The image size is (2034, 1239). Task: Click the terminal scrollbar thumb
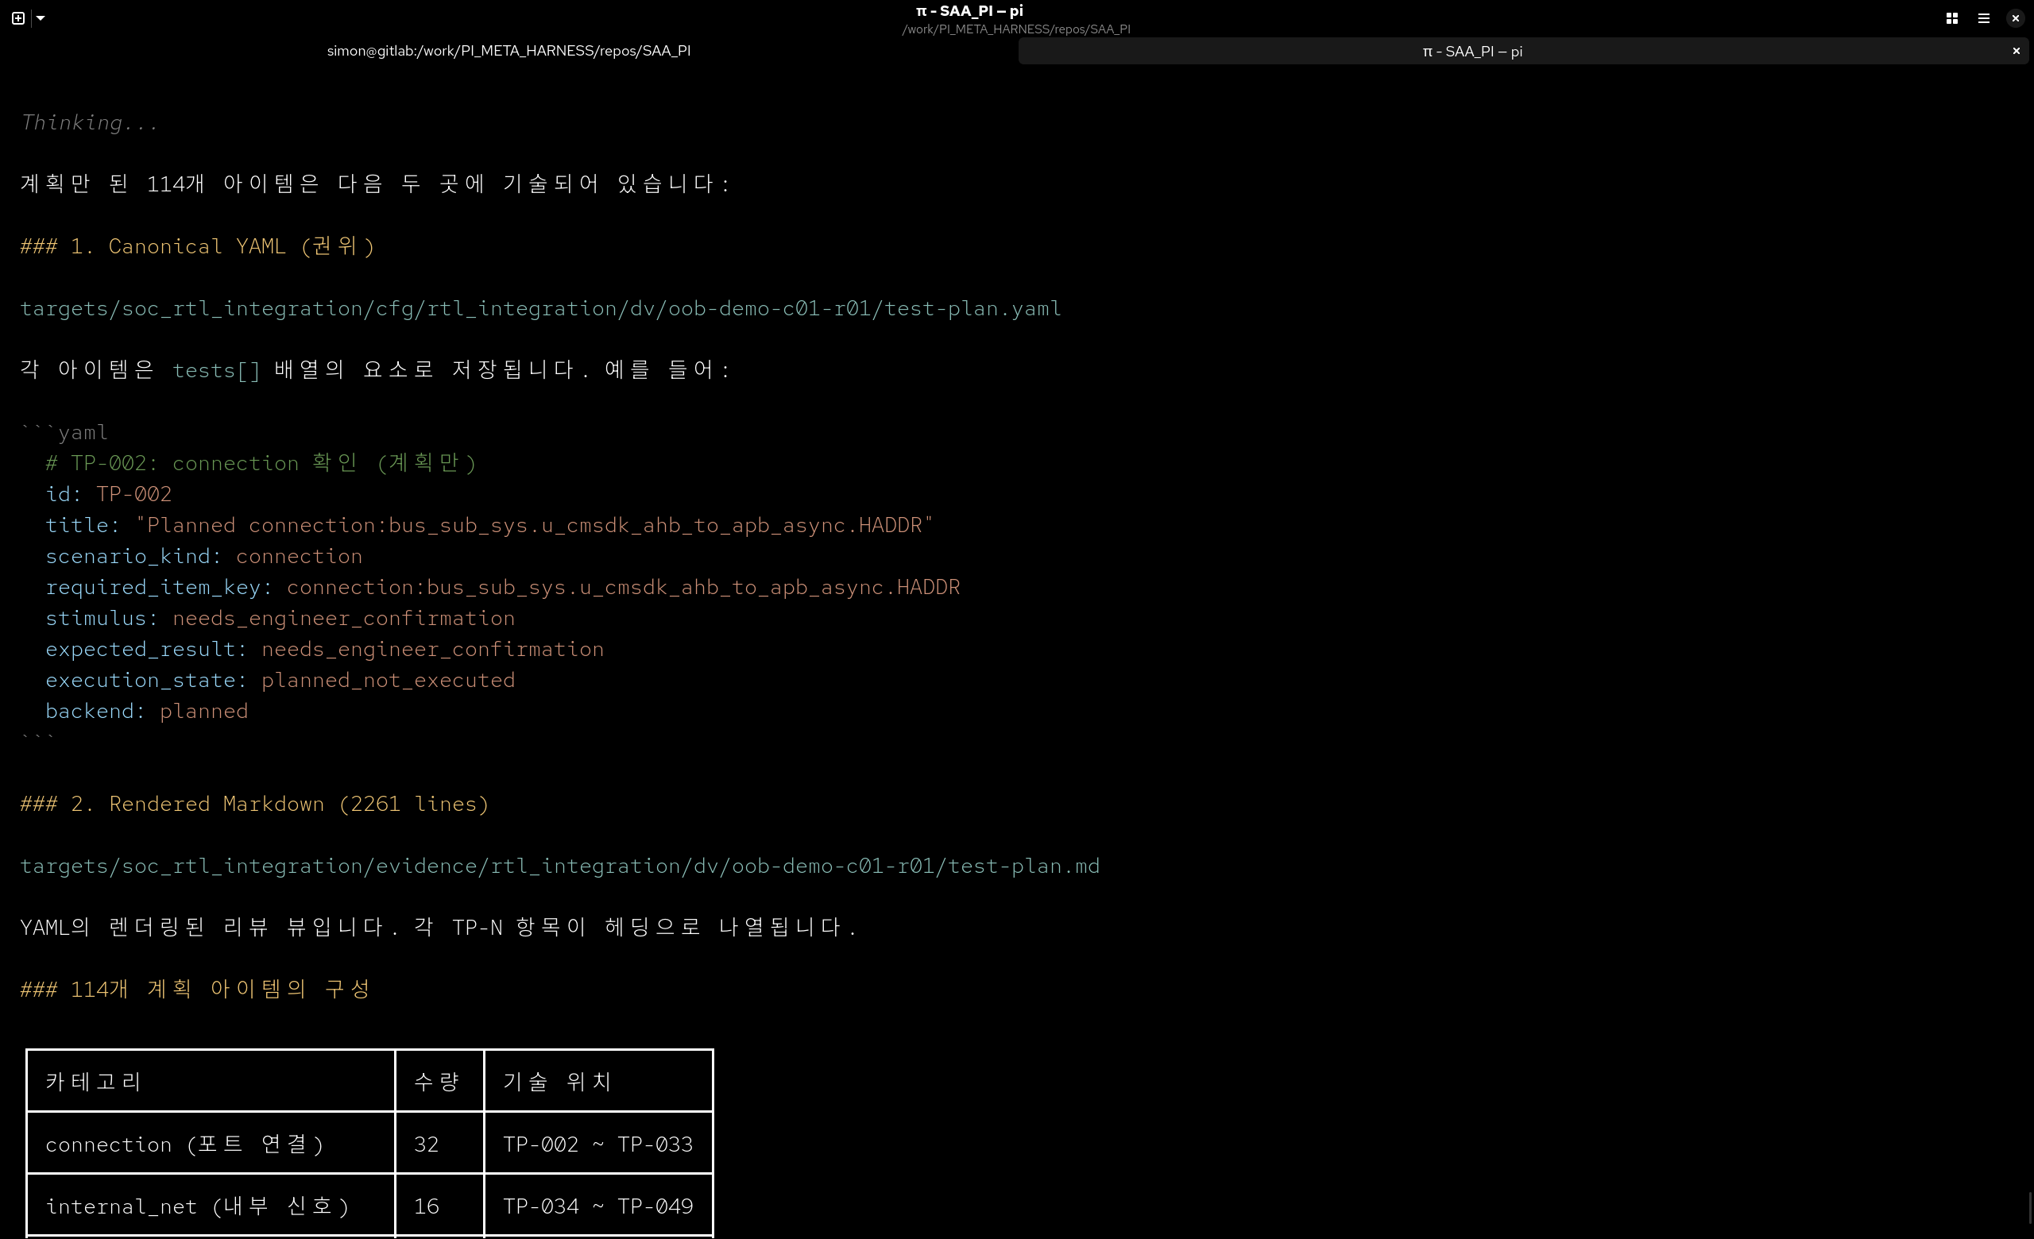(x=2030, y=1209)
